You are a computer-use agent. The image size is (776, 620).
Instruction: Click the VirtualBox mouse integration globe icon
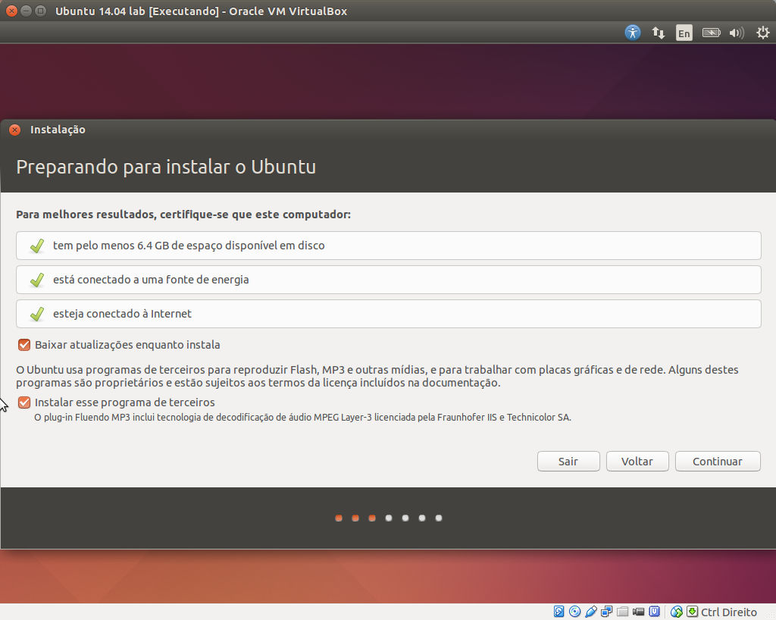677,612
